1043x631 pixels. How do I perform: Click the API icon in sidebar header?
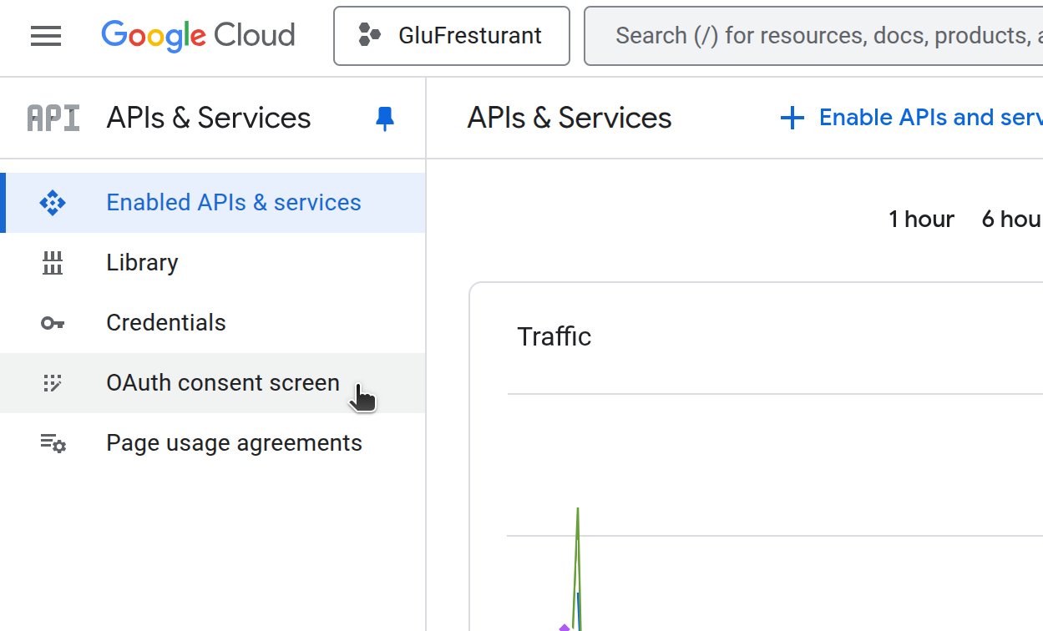[53, 119]
